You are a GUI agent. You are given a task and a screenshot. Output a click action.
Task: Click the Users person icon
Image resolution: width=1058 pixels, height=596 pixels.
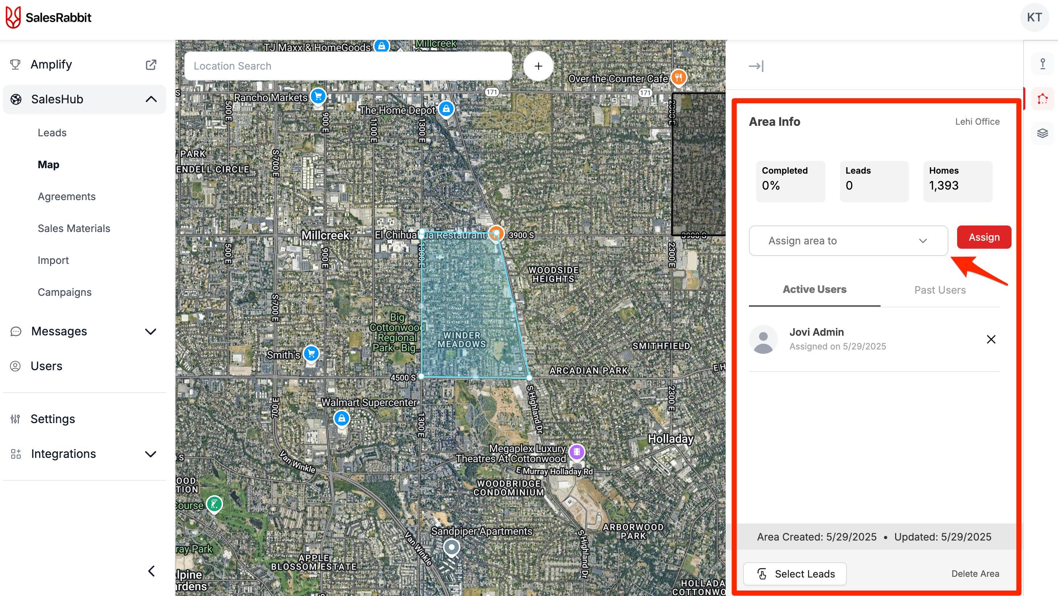click(15, 366)
